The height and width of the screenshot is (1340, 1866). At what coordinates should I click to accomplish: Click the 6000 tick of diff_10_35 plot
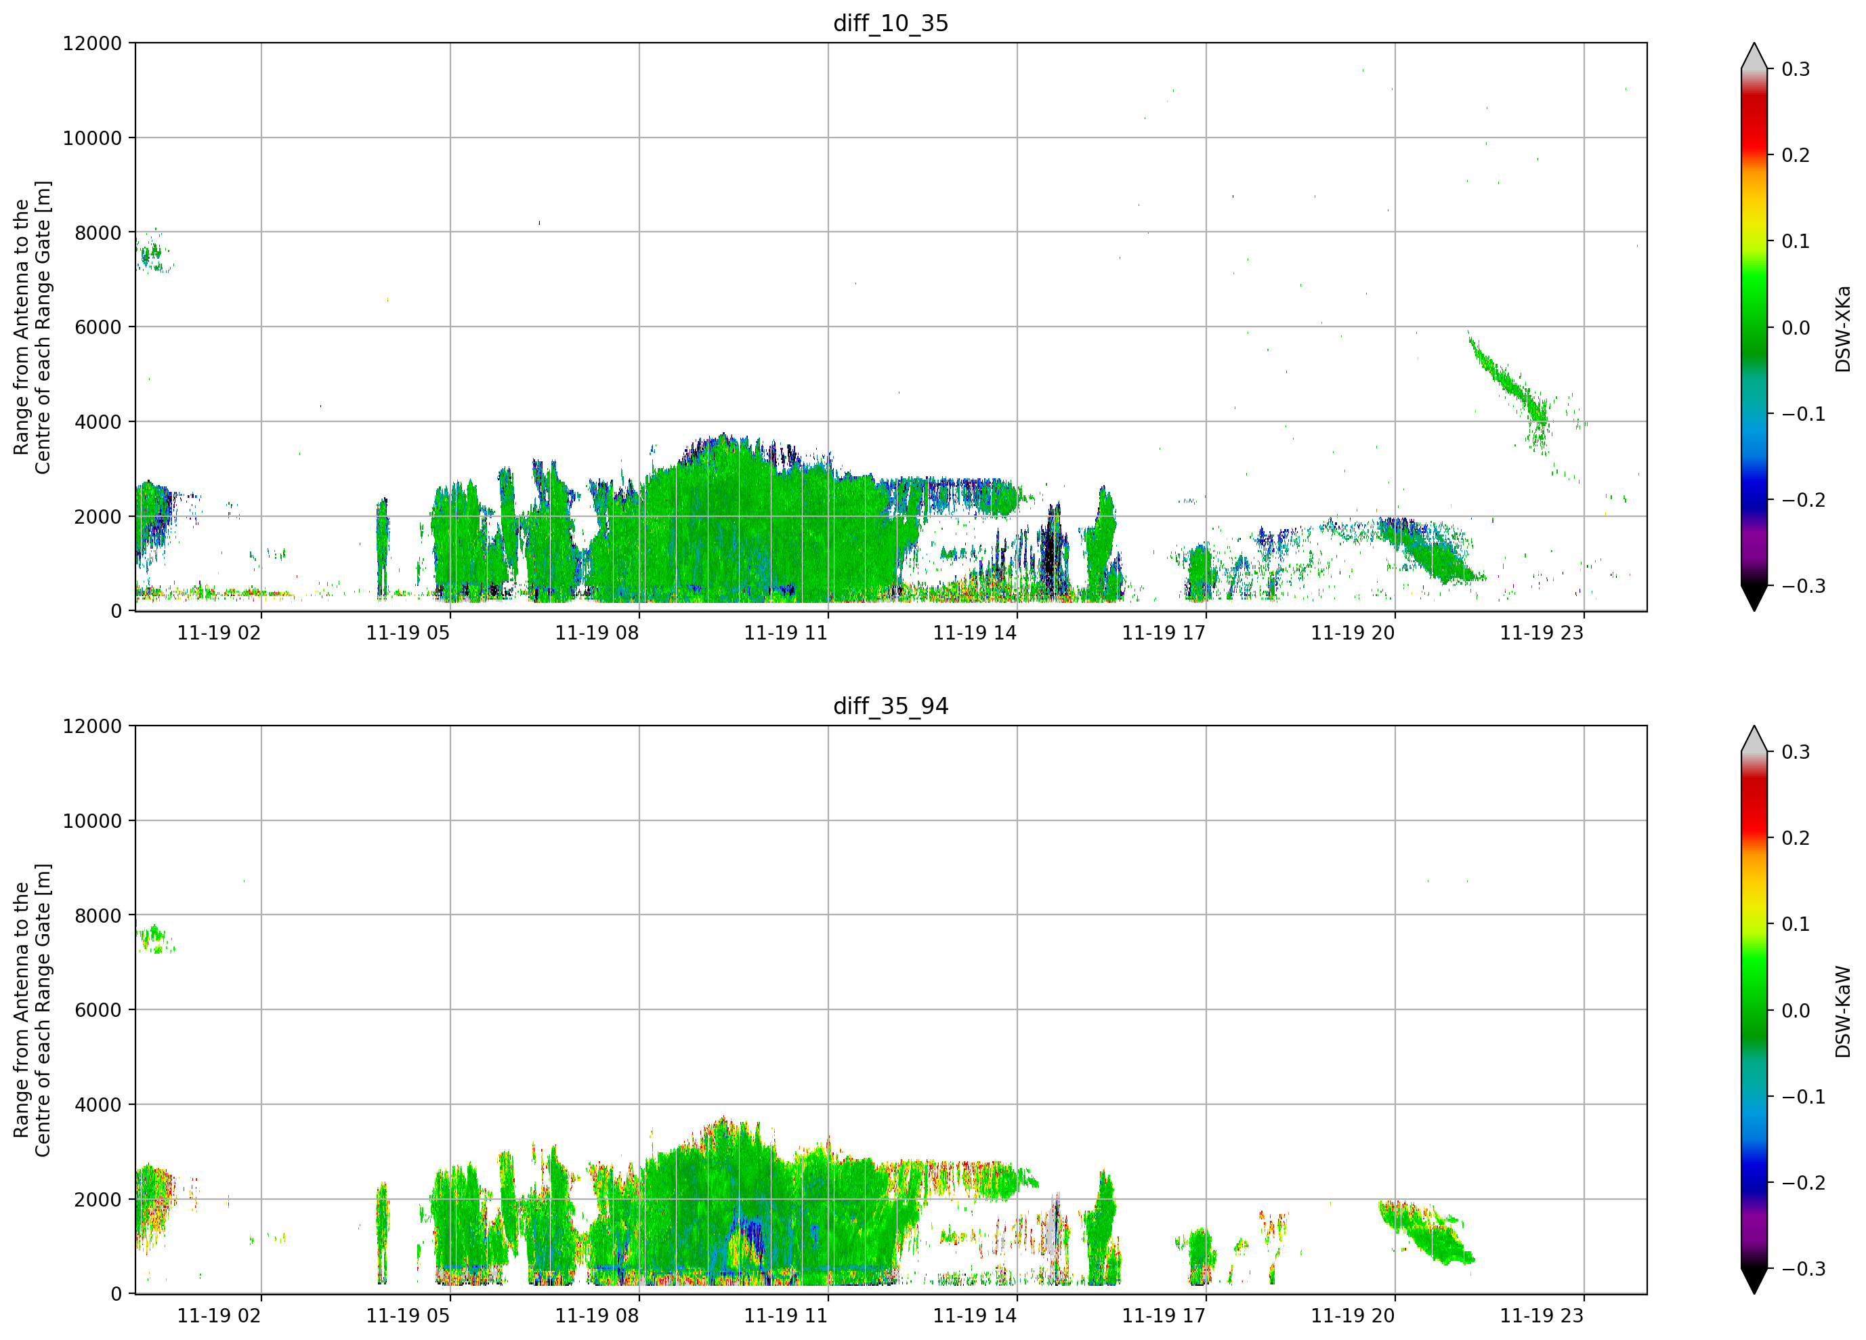click(98, 327)
